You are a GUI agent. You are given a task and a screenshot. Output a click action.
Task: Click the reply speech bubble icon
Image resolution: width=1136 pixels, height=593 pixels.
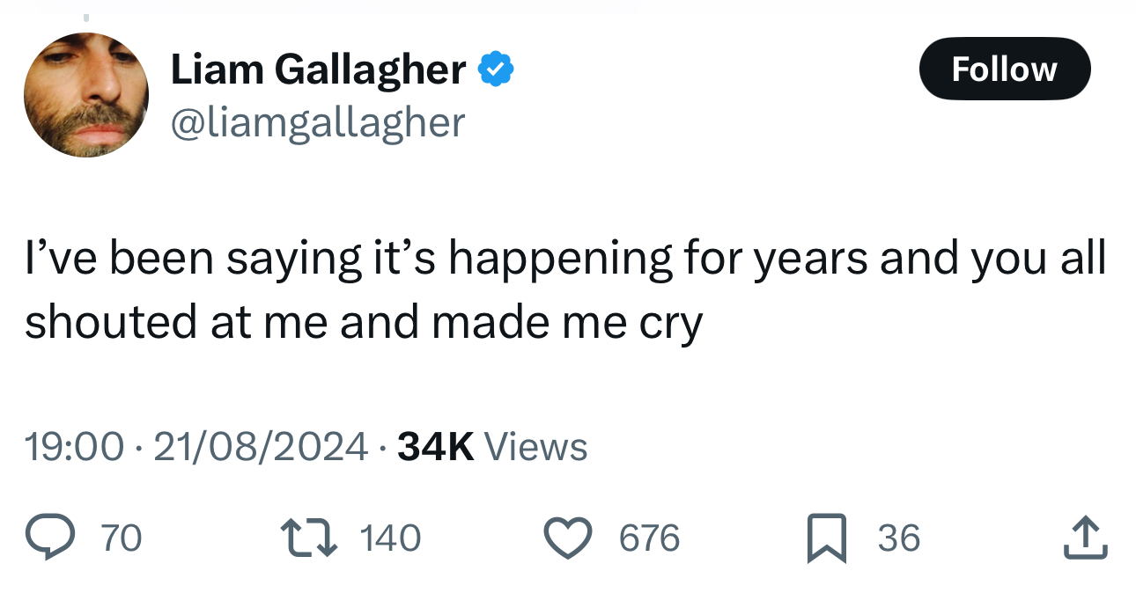(x=50, y=538)
